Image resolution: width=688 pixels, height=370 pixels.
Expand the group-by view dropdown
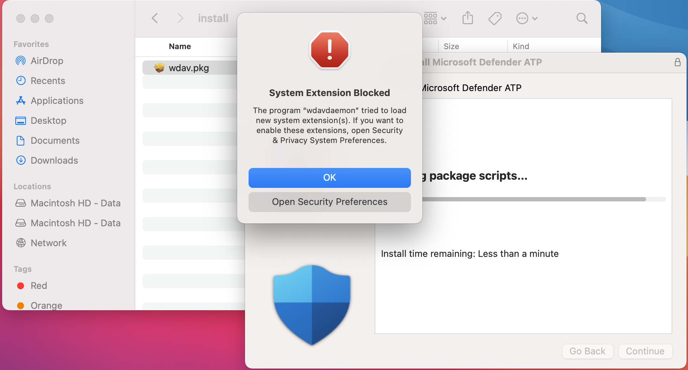pos(435,18)
